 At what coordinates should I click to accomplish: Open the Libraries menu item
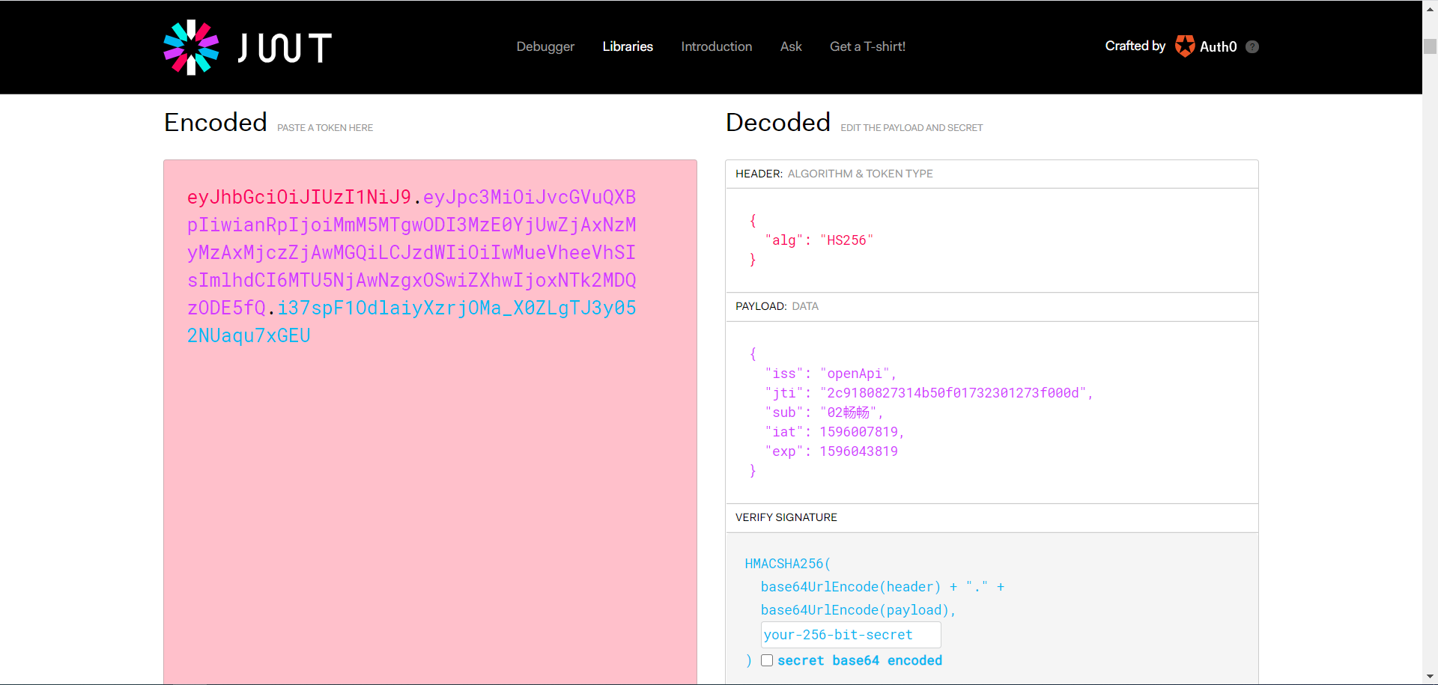[x=628, y=46]
